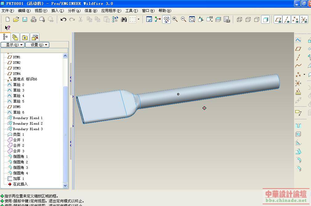This screenshot has width=311, height=206.
Task: Open the 显示 dropdown in model tree
Action: (13, 45)
